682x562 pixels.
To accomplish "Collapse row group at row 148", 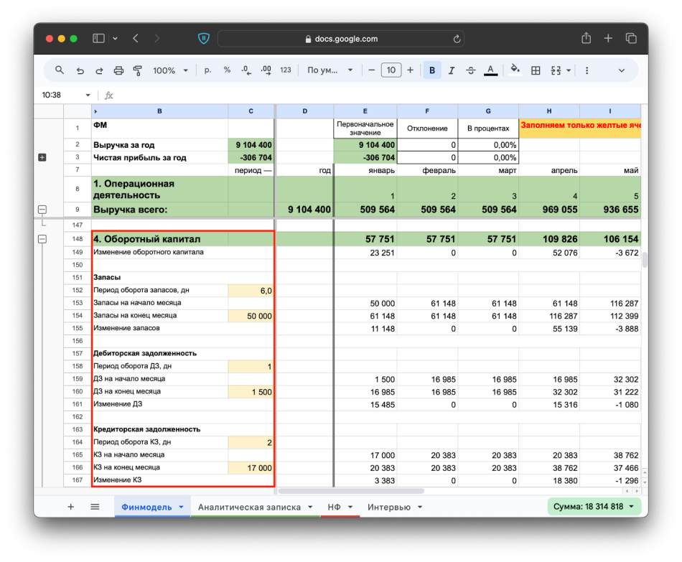I will pos(42,239).
